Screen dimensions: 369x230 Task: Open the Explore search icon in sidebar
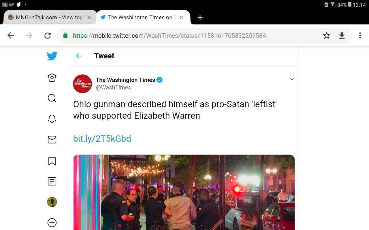52,98
